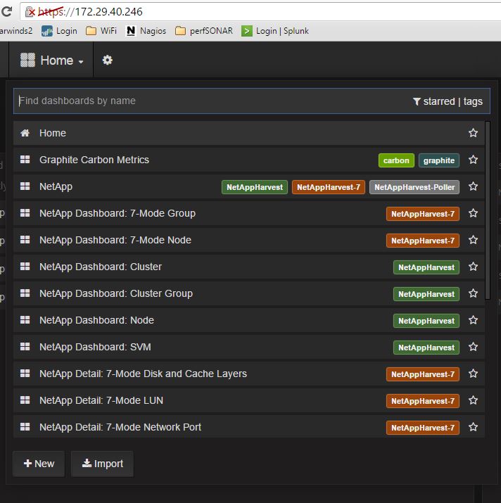This screenshot has width=501, height=503.
Task: Open the dashboard settings gear icon
Action: 107,61
